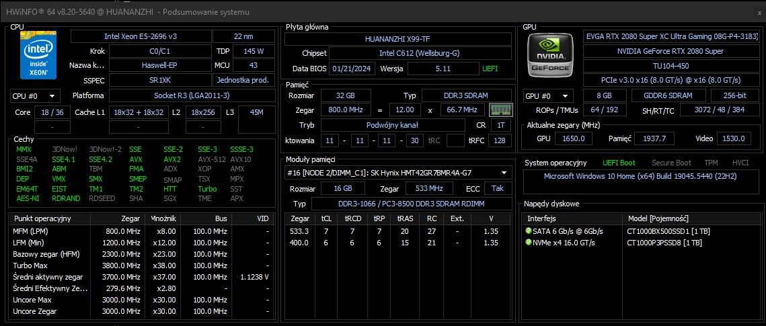The height and width of the screenshot is (326, 766).
Task: Click the green UEFI label near BIOS
Action: click(x=490, y=69)
